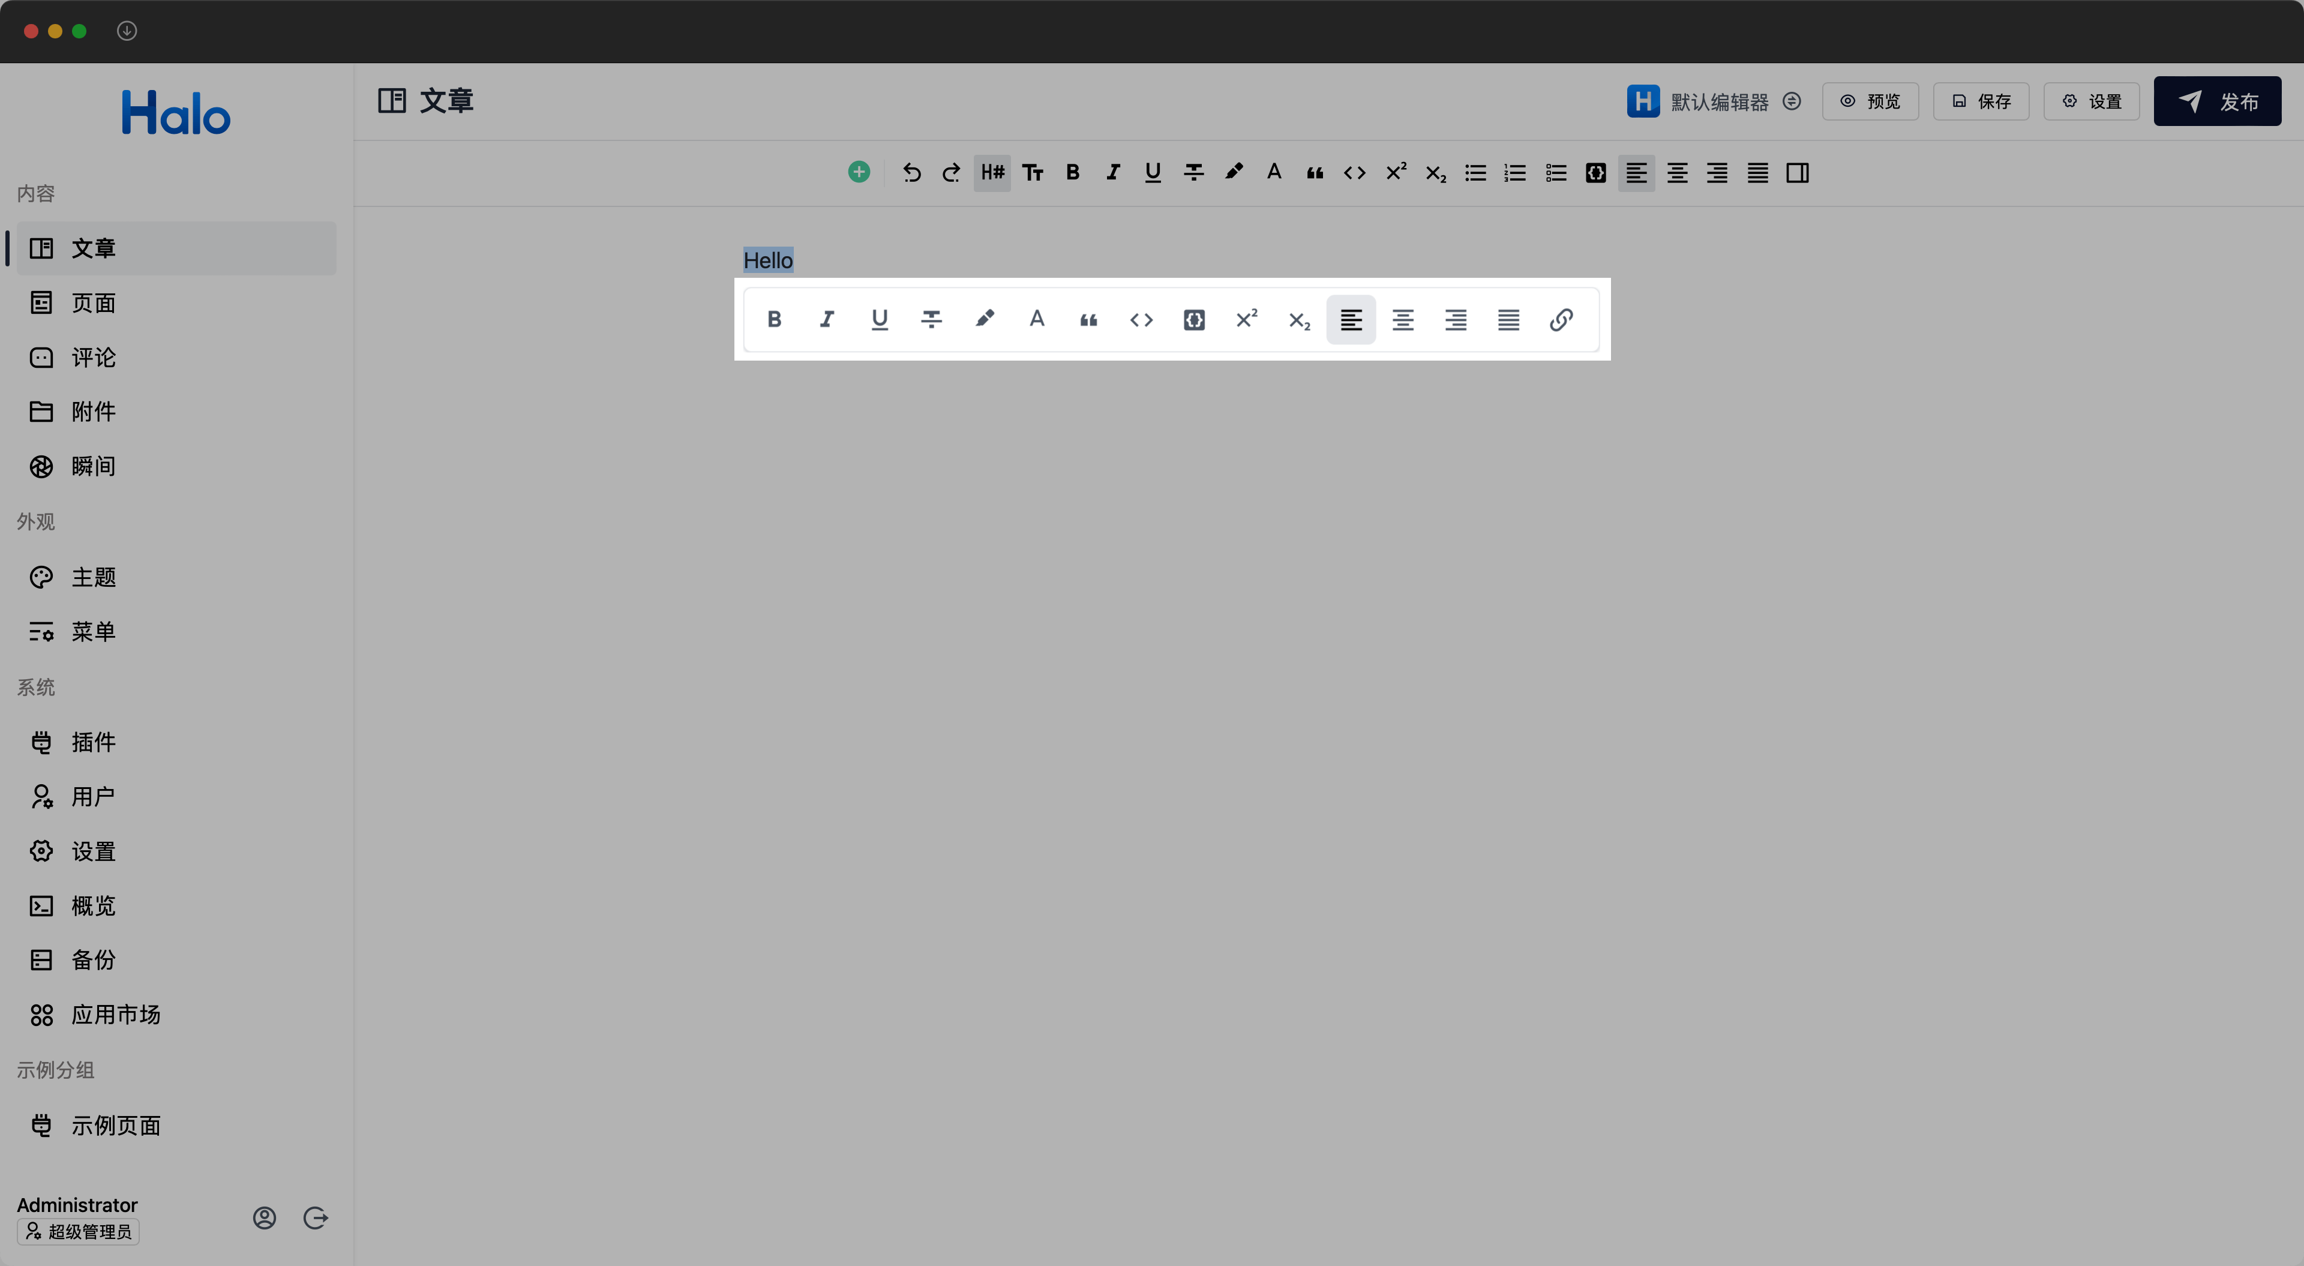Open the H# heading level dropdown

pos(992,173)
